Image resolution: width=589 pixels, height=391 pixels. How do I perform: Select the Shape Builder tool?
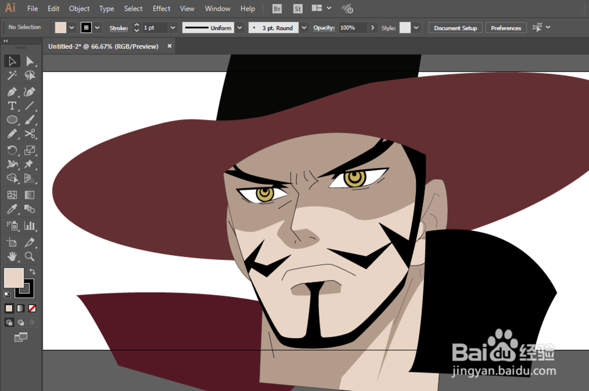pyautogui.click(x=12, y=178)
